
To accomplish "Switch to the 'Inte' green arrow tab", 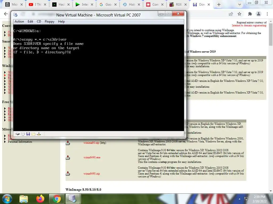I will pyautogui.click(x=84, y=5).
